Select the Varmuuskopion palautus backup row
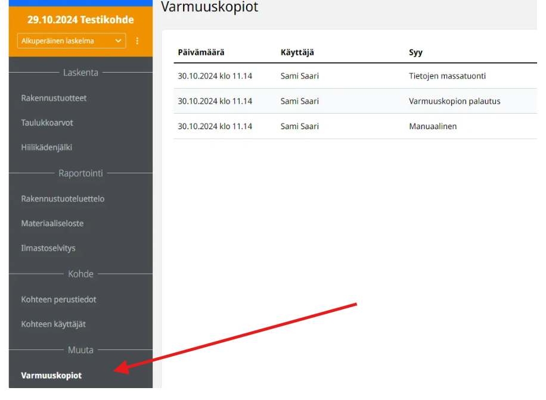This screenshot has height=400, width=546. (355, 101)
